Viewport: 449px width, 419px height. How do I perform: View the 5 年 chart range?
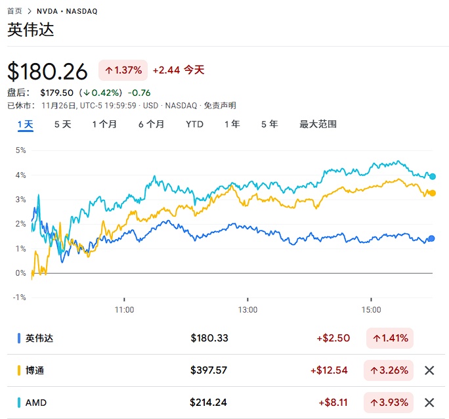269,124
